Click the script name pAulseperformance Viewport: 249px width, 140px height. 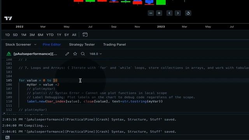pyautogui.click(x=35, y=54)
